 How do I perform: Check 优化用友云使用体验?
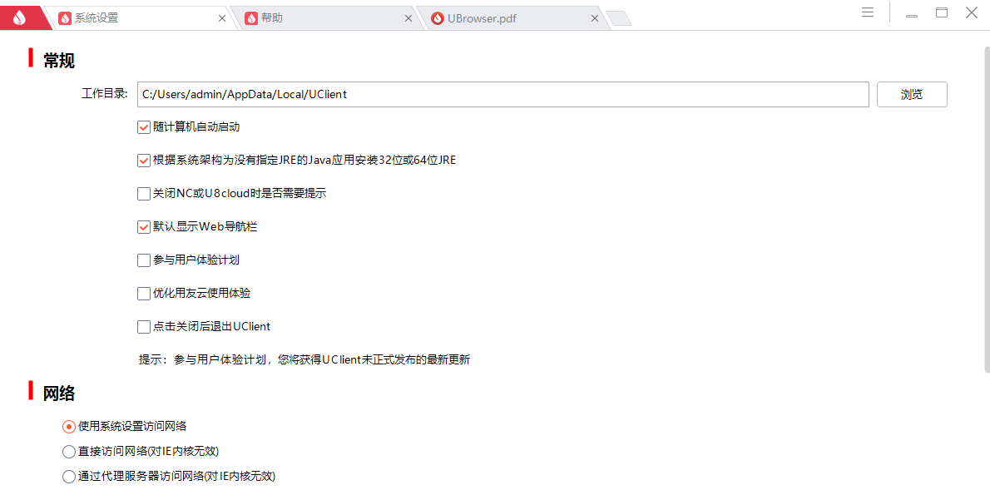tap(143, 293)
